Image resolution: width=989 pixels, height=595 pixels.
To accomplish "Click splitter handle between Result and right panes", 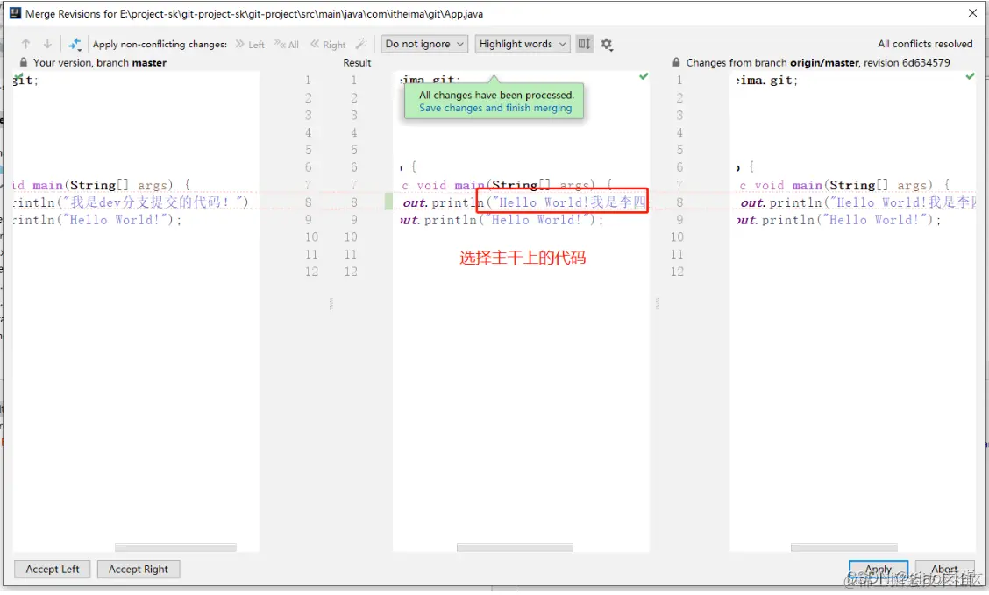I will 658,304.
